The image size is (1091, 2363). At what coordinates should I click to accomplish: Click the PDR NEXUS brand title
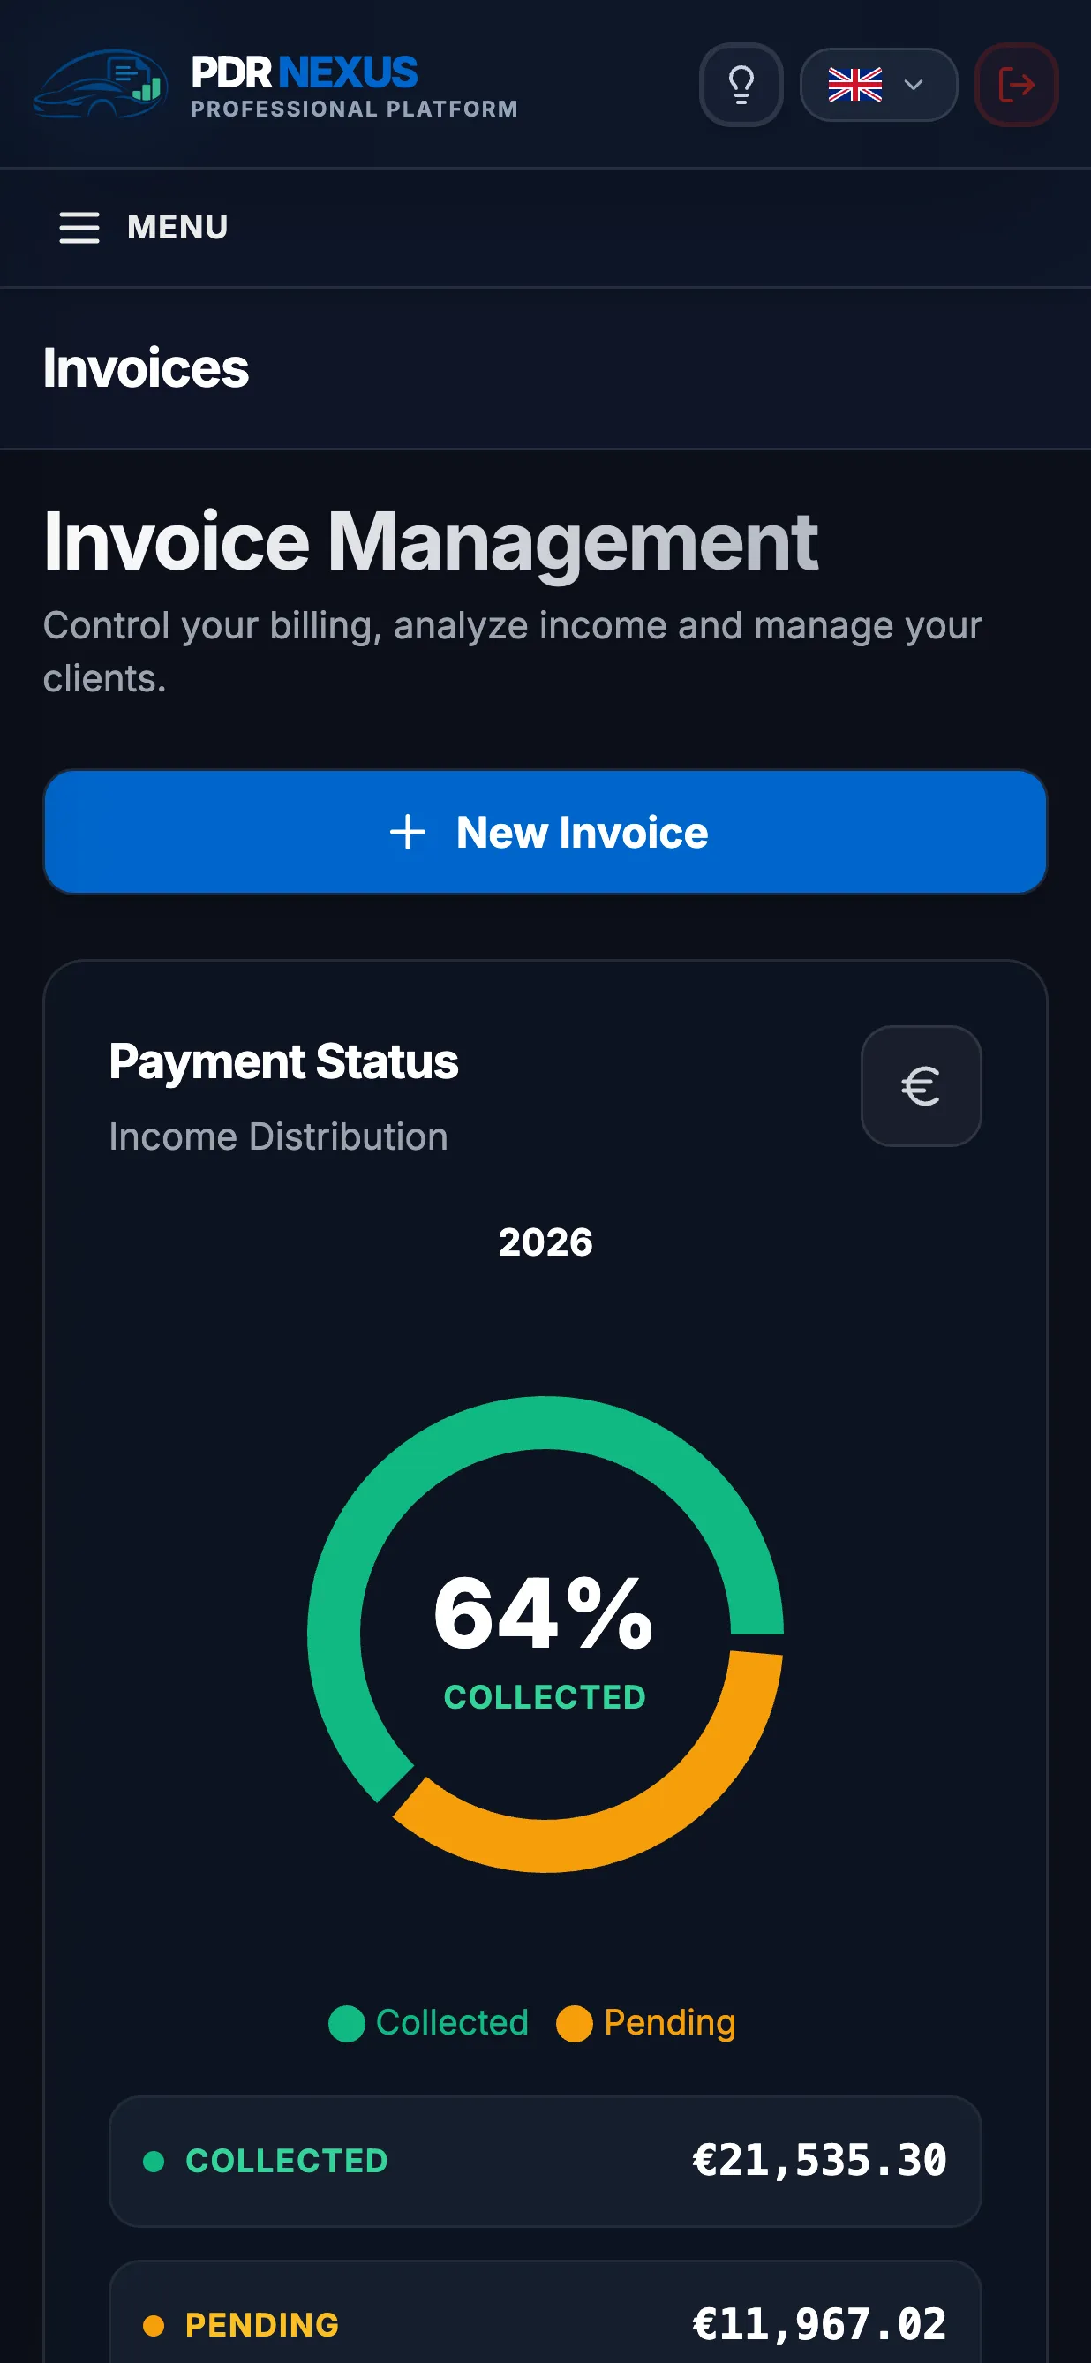click(305, 72)
